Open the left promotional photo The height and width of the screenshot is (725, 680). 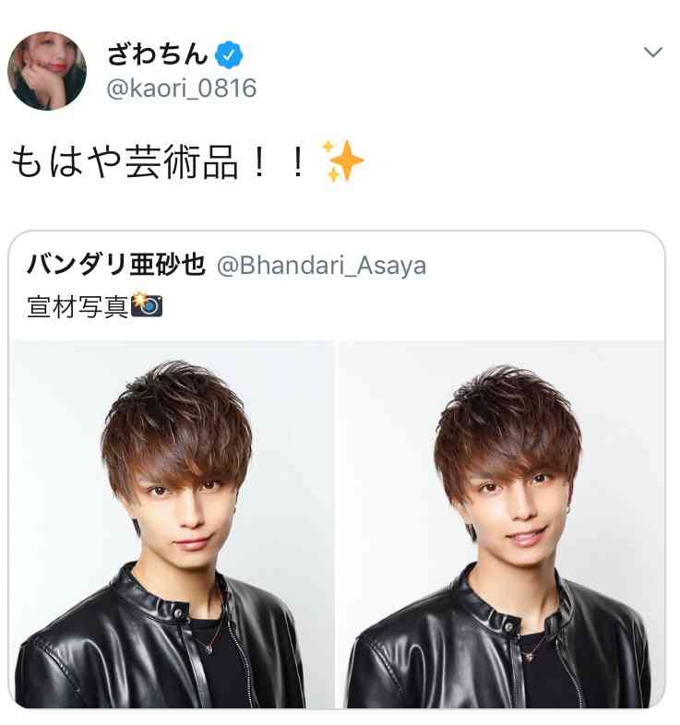pos(172,524)
